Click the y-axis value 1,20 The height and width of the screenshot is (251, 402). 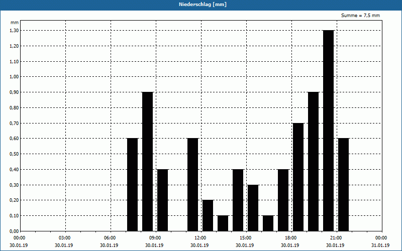[15, 46]
